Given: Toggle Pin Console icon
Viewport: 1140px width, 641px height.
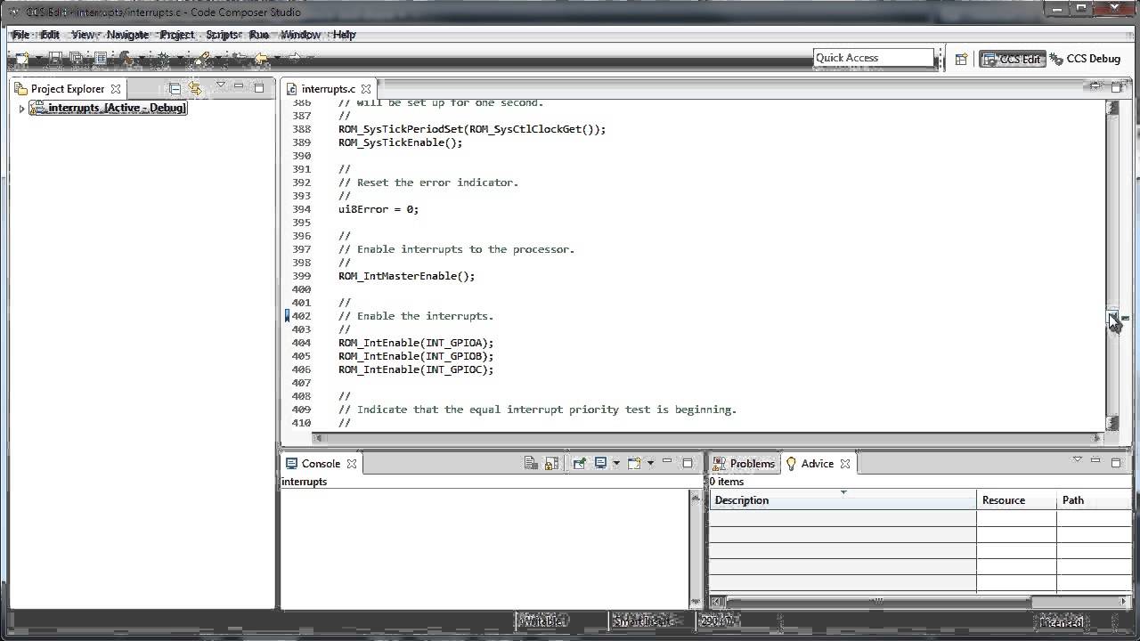Looking at the screenshot, I should click(x=579, y=463).
